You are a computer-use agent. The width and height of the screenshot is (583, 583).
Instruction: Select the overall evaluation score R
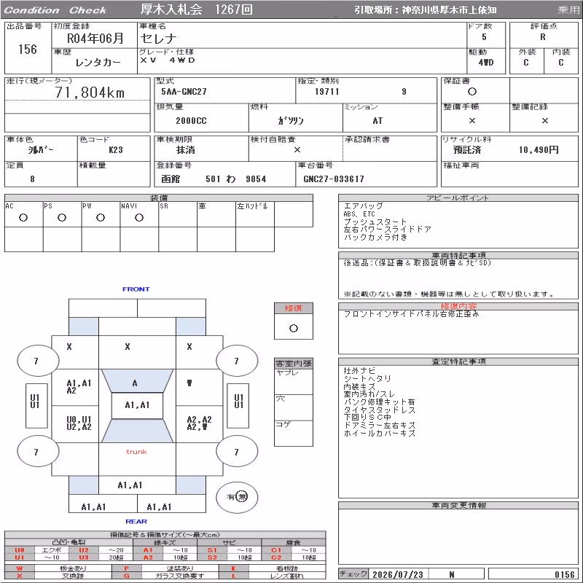543,37
